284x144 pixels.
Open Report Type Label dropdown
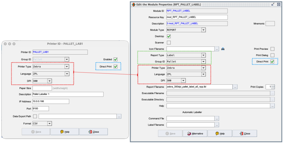point(203,55)
